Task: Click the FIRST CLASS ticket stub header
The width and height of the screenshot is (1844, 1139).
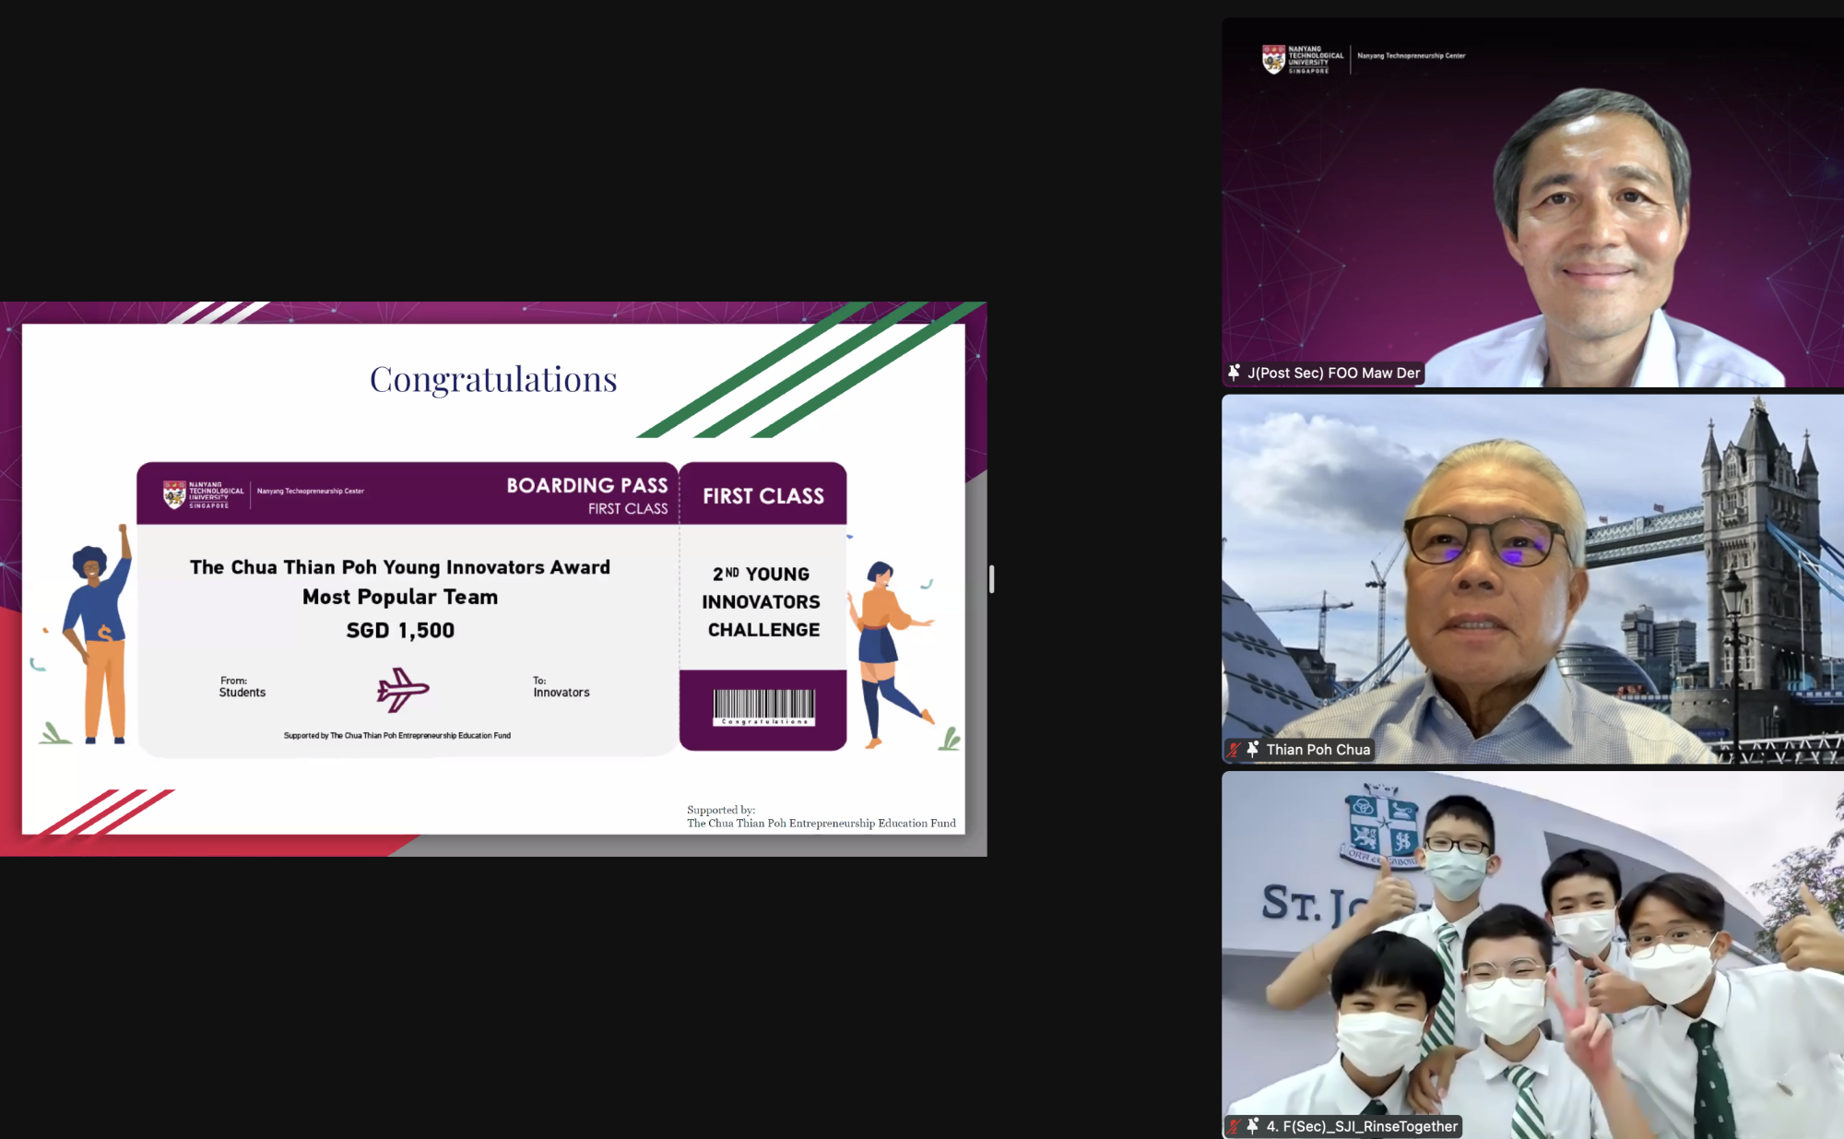Action: point(763,496)
